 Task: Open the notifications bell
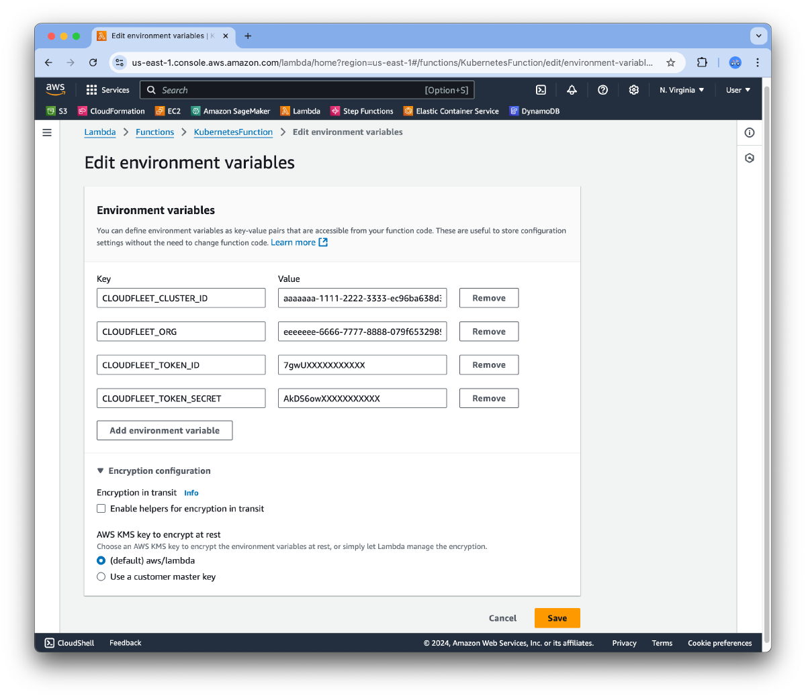click(572, 90)
